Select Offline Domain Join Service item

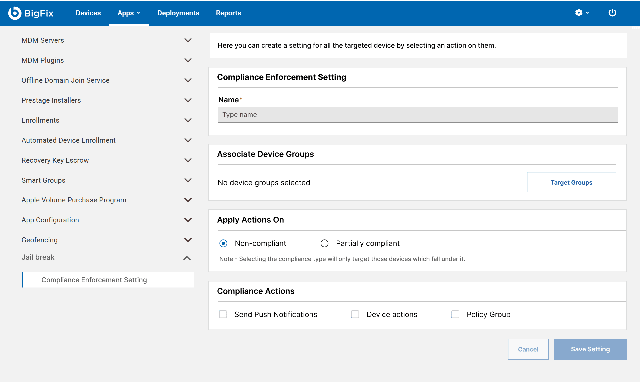tap(65, 80)
